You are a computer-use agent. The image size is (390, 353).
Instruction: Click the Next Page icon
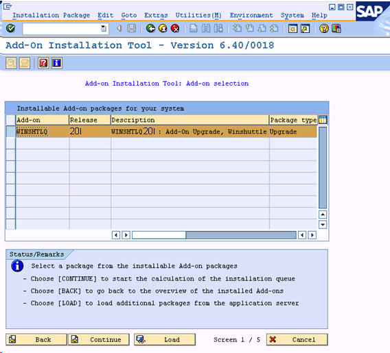point(262,29)
